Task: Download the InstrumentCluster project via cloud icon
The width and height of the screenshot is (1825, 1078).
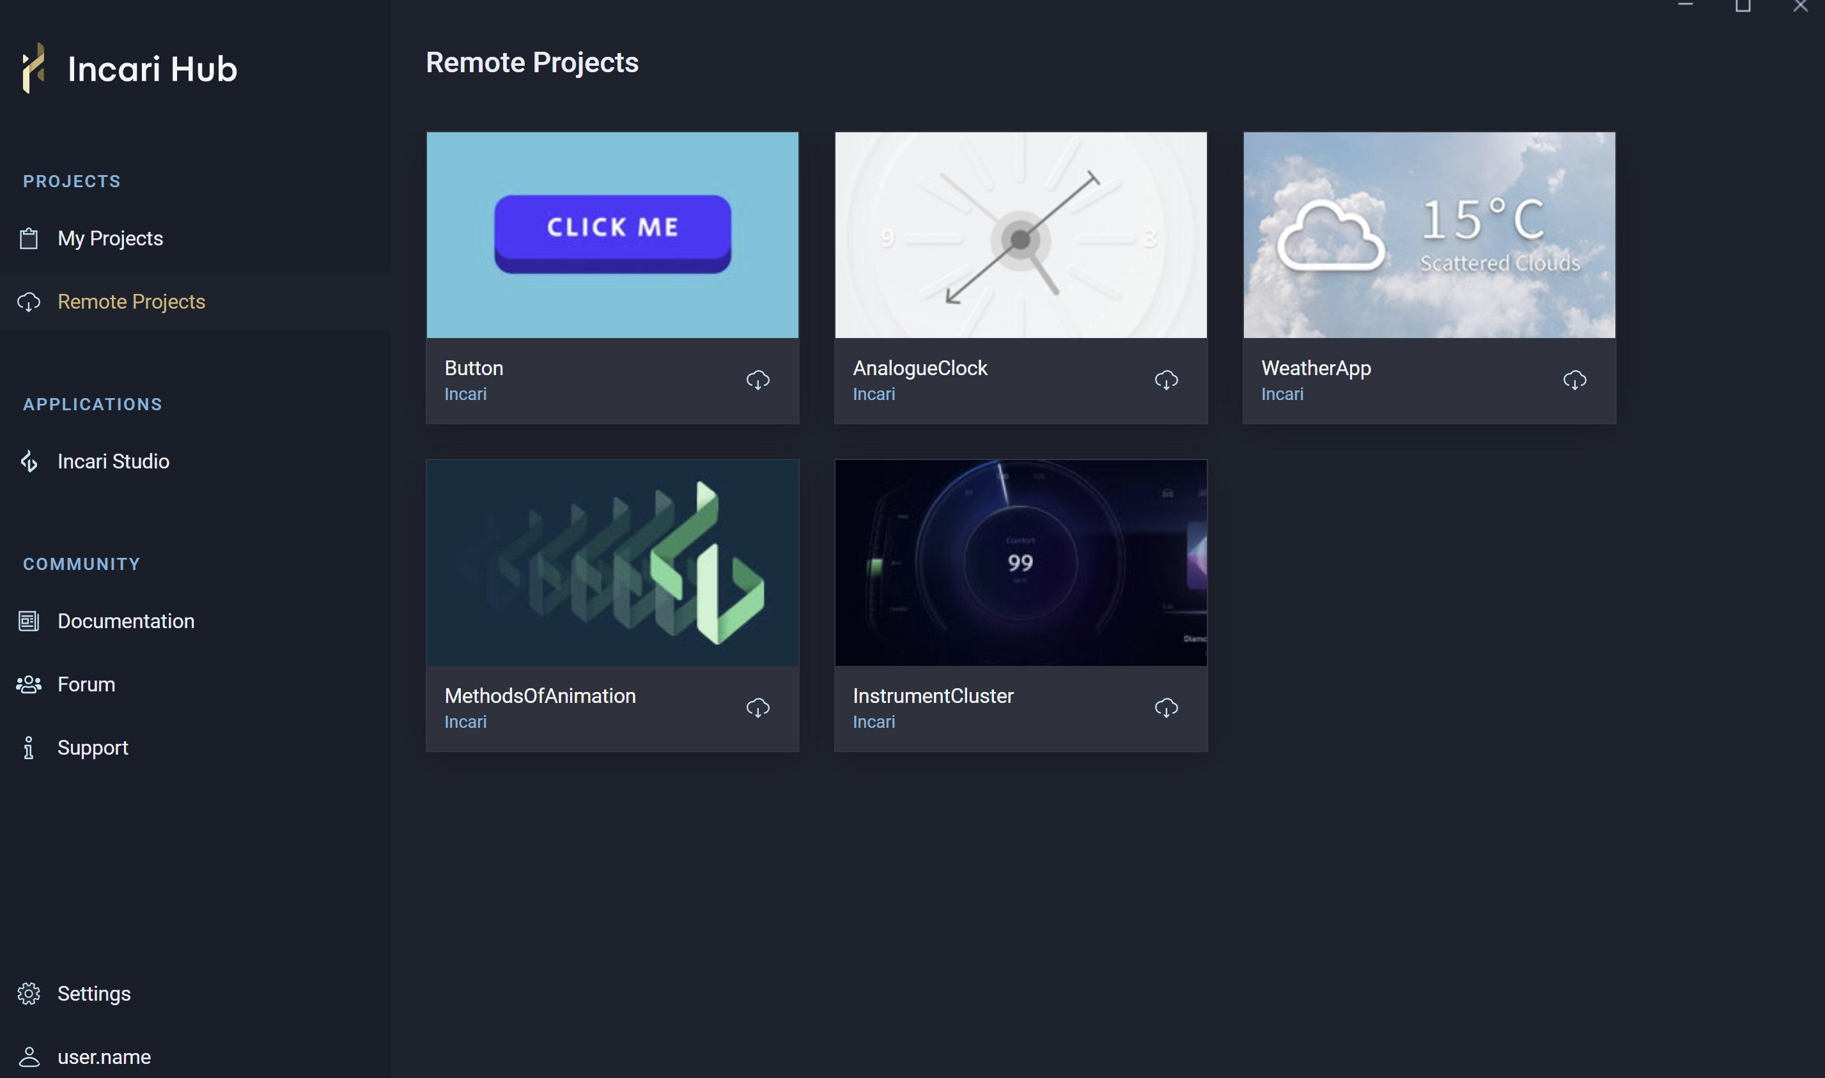Action: click(x=1166, y=707)
